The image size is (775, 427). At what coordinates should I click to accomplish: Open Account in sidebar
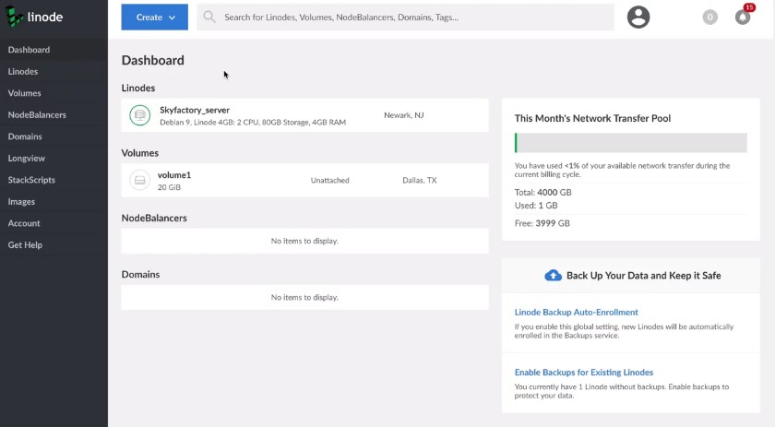coord(24,223)
